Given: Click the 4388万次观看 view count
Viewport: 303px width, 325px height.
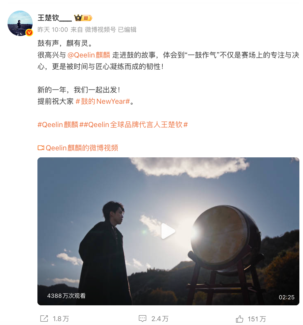Looking at the screenshot, I should pos(66,296).
